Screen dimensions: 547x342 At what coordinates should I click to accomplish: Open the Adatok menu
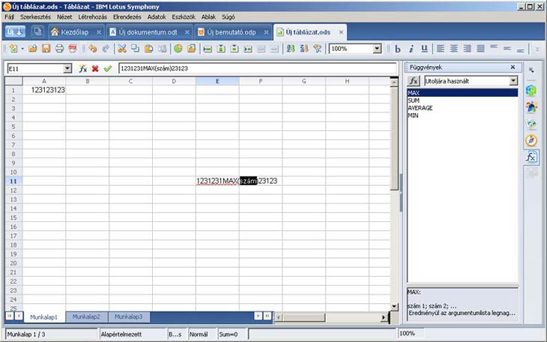click(x=156, y=16)
